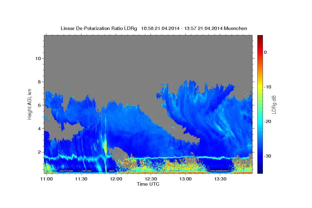Click the plot title 'Linear De-Polarization Ratio LDRg'
Image resolution: width=312 pixels, height=208 pixels.
point(99,28)
